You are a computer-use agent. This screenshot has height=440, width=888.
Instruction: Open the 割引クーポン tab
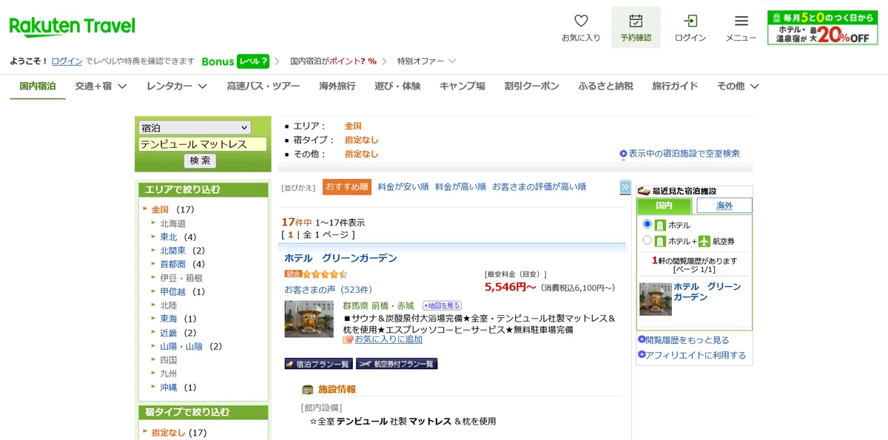click(532, 86)
